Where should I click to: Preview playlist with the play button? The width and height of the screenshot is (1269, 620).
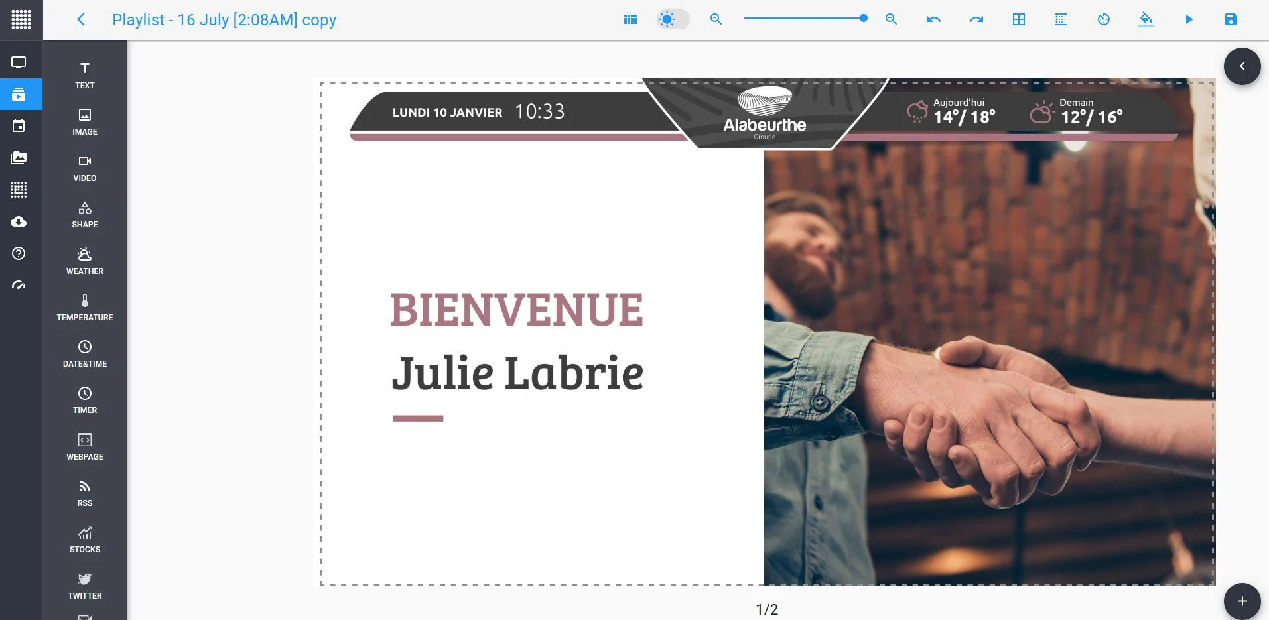pos(1189,19)
